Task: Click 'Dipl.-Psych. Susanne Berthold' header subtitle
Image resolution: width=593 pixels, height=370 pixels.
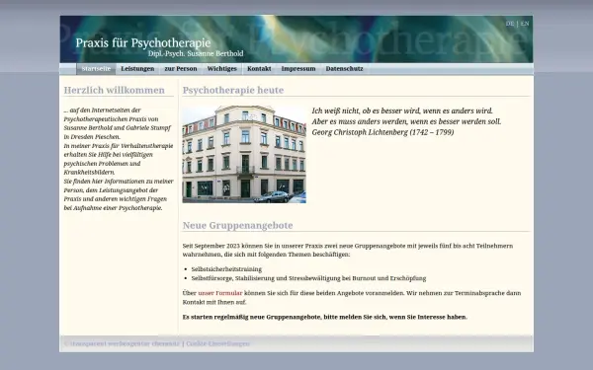Action: (x=196, y=53)
